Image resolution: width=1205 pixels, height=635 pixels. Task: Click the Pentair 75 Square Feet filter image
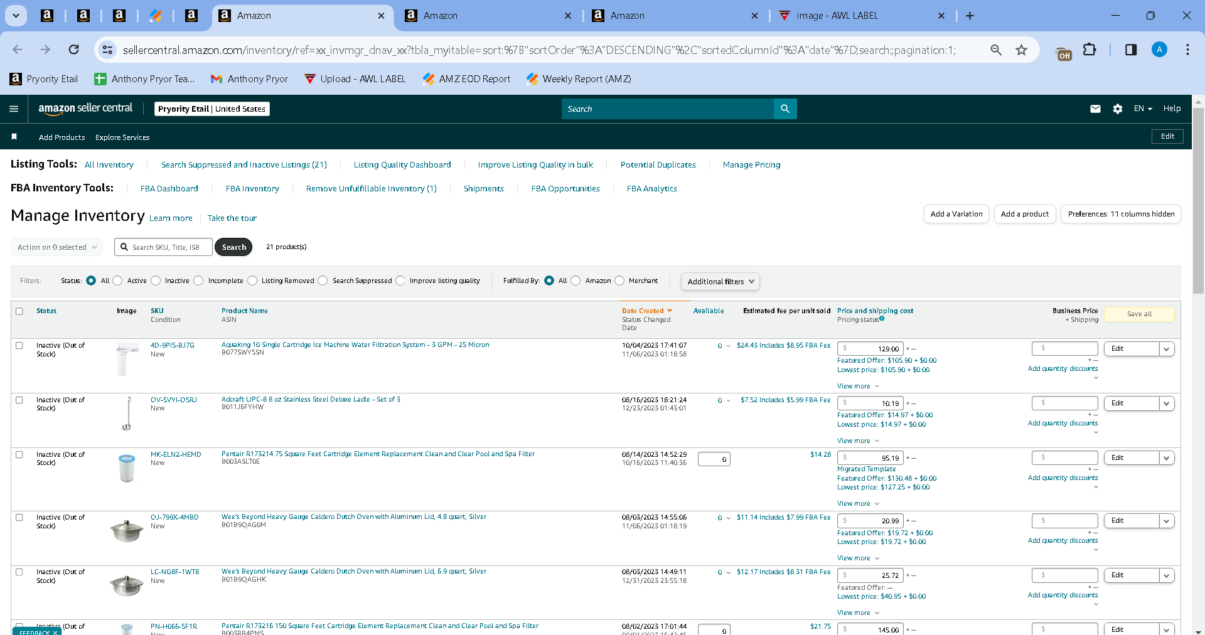click(x=127, y=468)
